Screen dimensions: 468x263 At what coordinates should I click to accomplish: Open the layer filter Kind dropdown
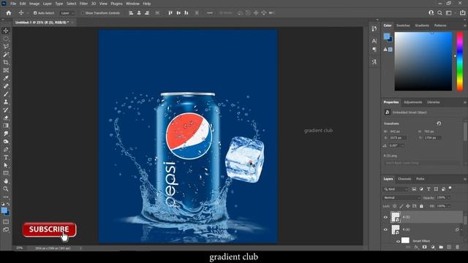pos(396,189)
